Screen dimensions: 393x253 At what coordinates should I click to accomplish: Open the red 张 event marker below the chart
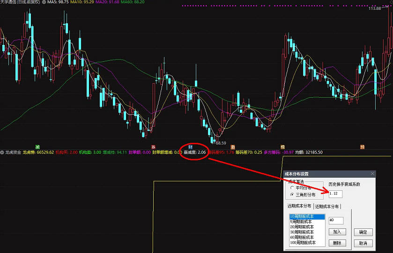[153, 147]
